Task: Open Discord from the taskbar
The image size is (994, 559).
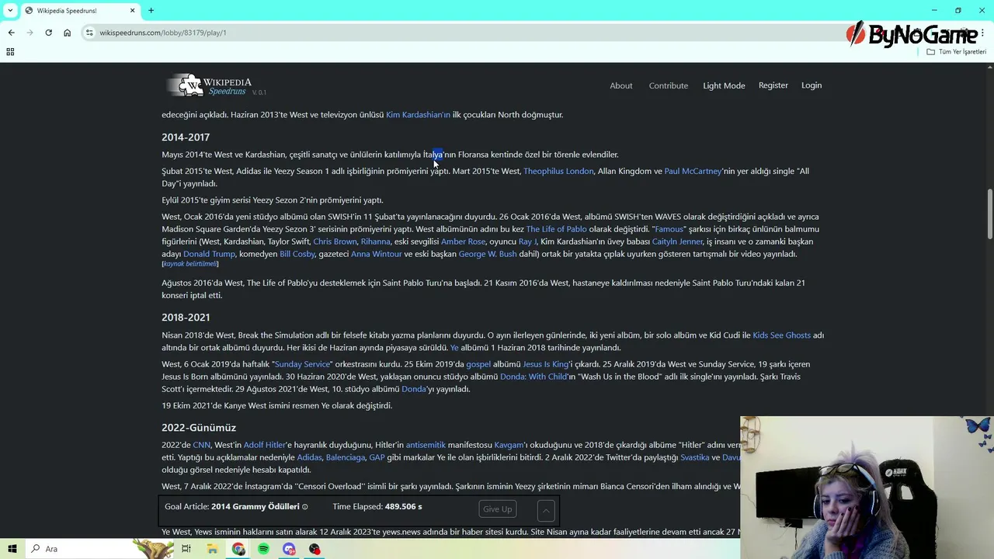Action: (x=289, y=549)
